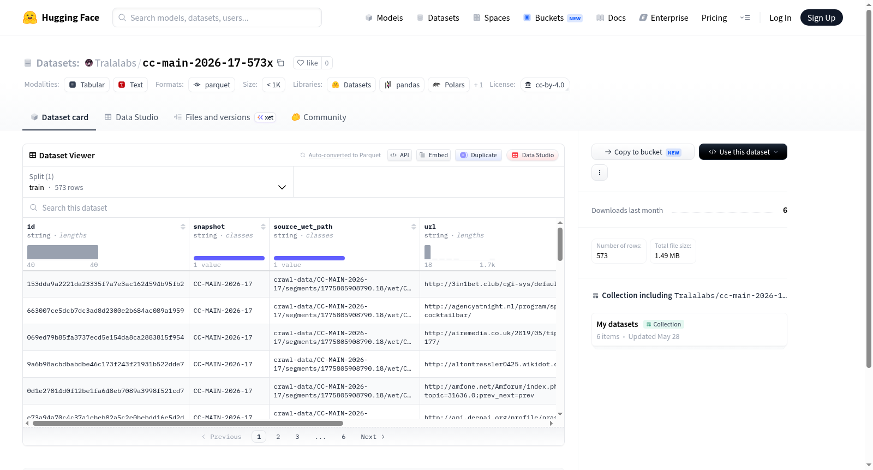Go to page 3 of the table
Image resolution: width=873 pixels, height=470 pixels.
tap(297, 437)
